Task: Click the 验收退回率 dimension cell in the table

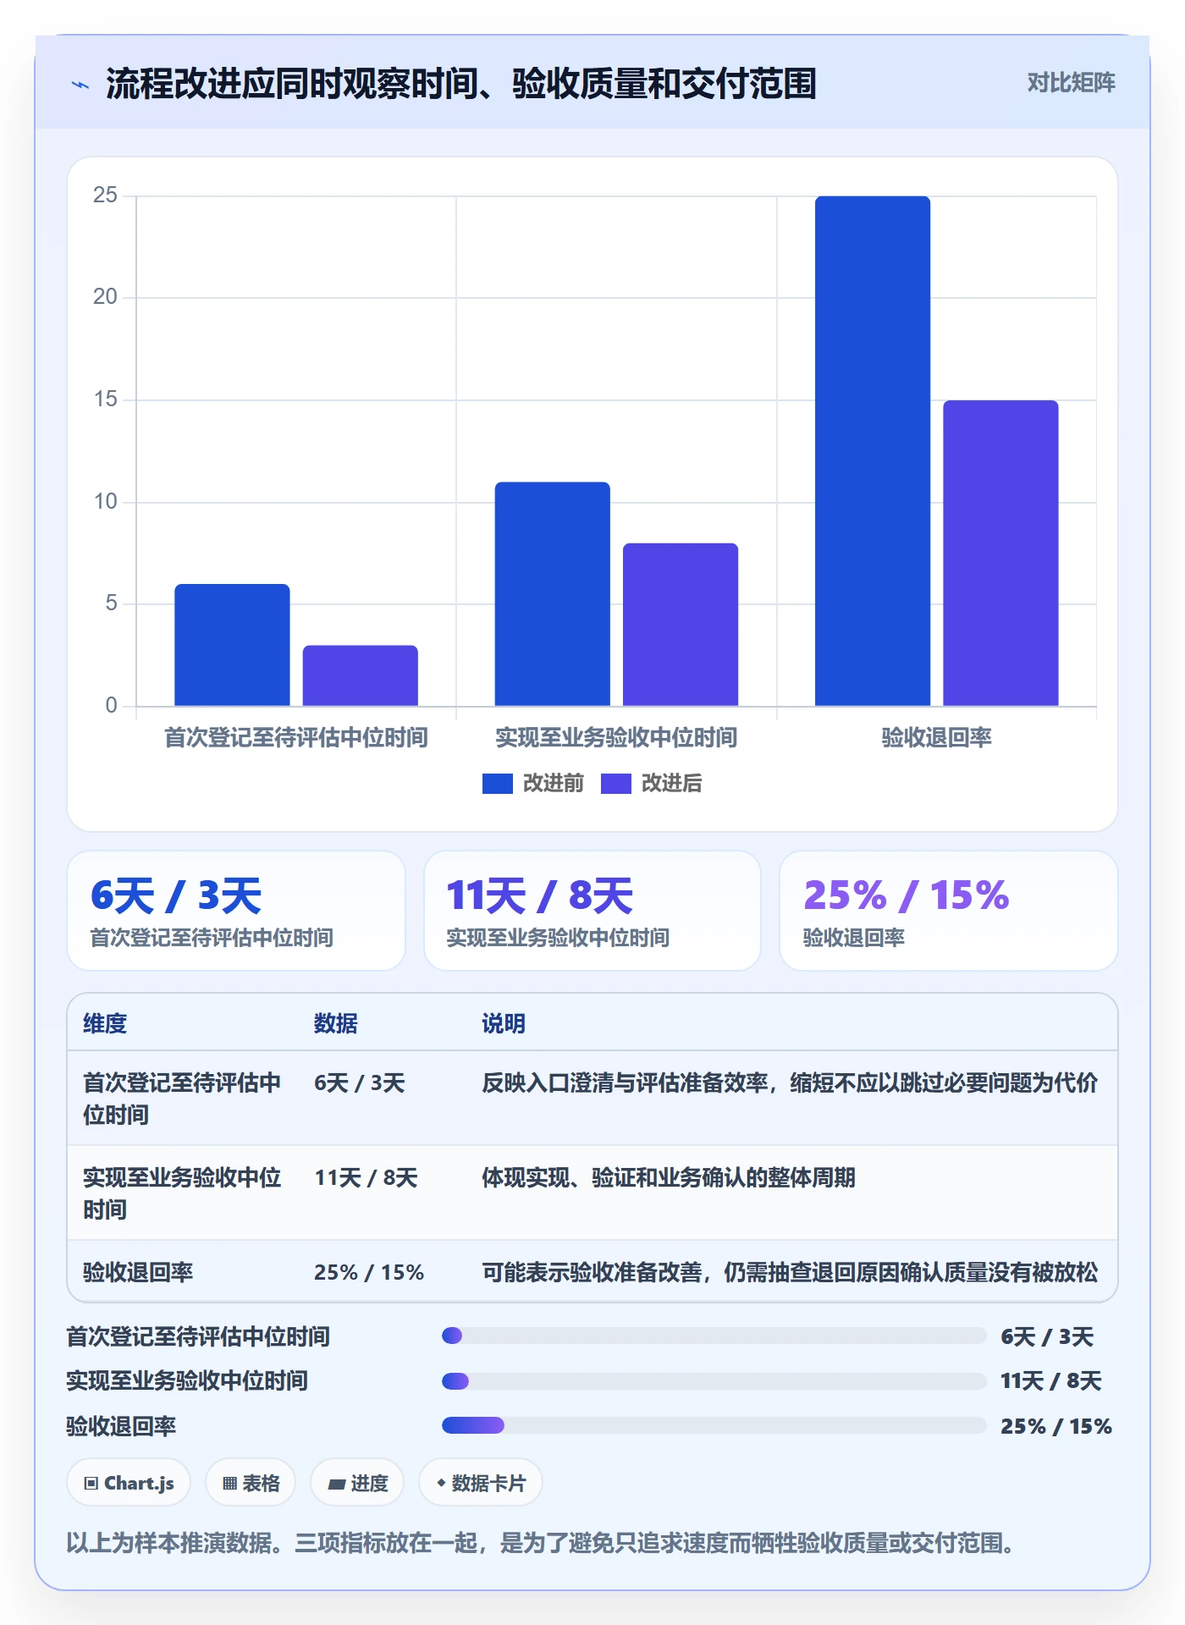Action: tap(138, 1272)
